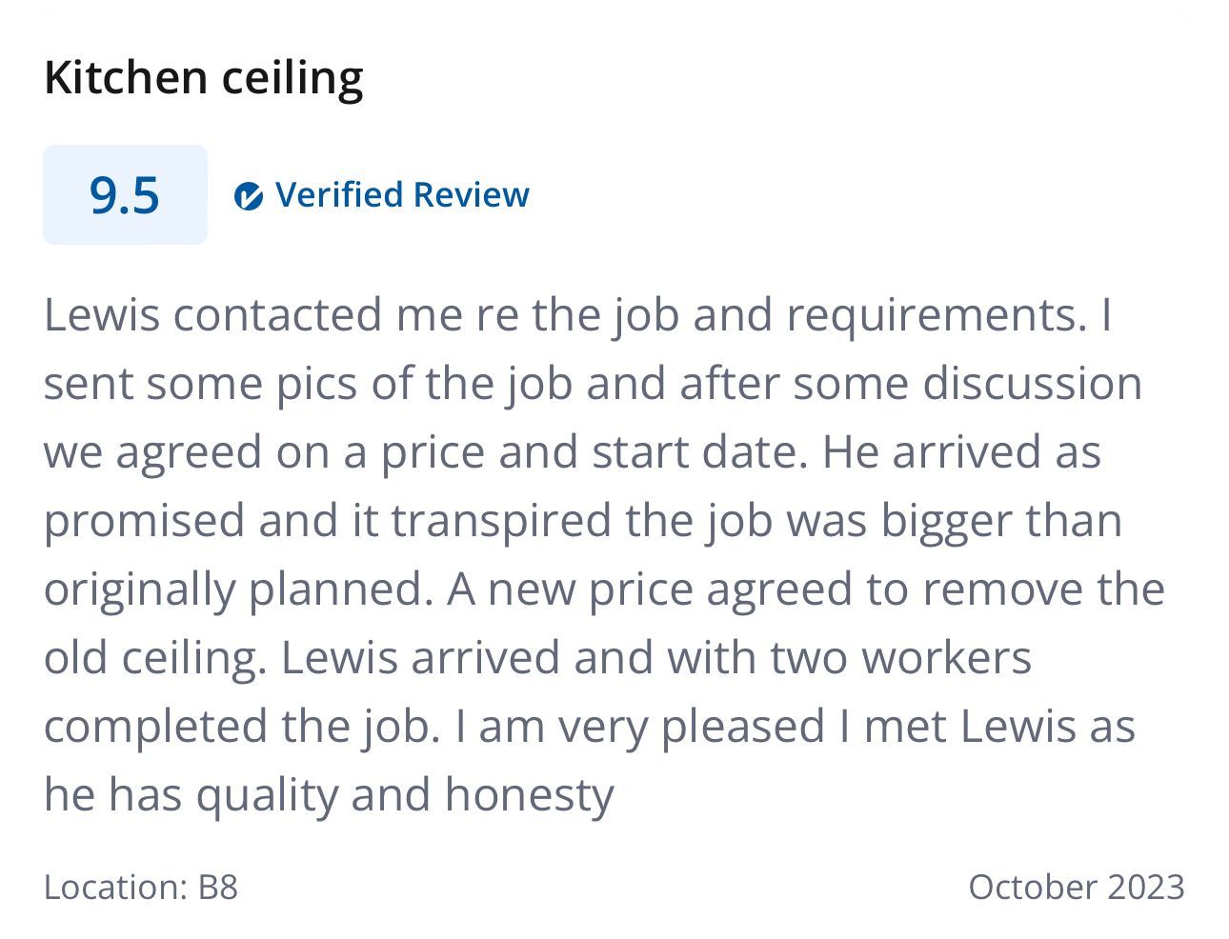The width and height of the screenshot is (1229, 939).
Task: Click the line starting 'we agreed on a price'
Action: 572,452
